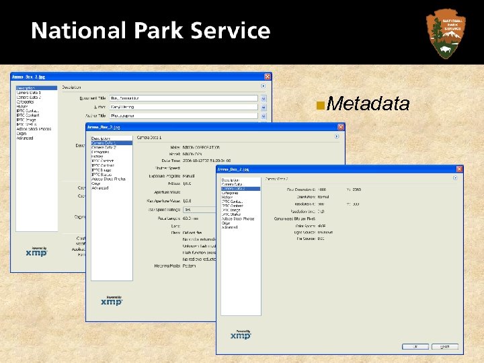Close the middle Camera Data 1 window
Image resolution: width=484 pixels, height=363 pixels.
[x=341, y=127]
